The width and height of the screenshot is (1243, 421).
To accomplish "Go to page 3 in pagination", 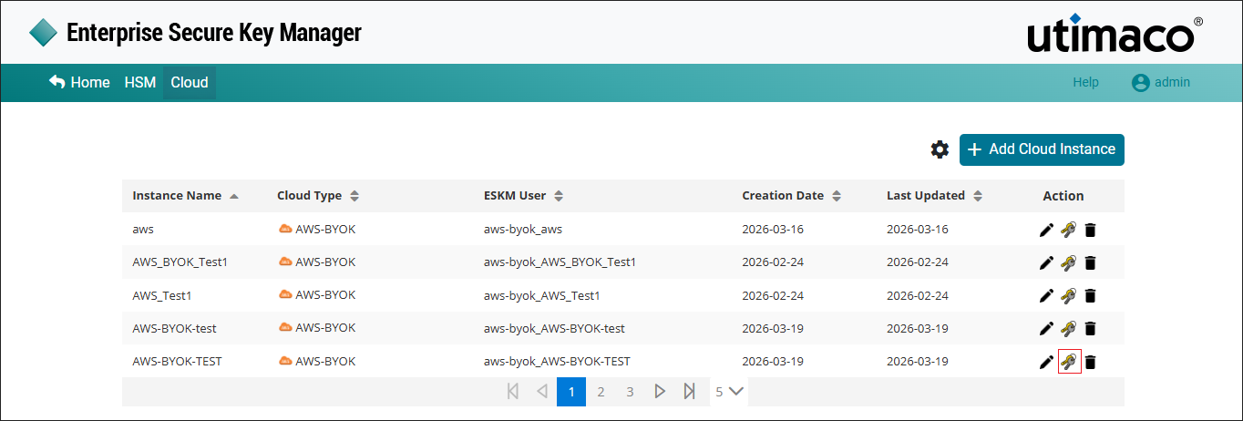I will [x=630, y=392].
